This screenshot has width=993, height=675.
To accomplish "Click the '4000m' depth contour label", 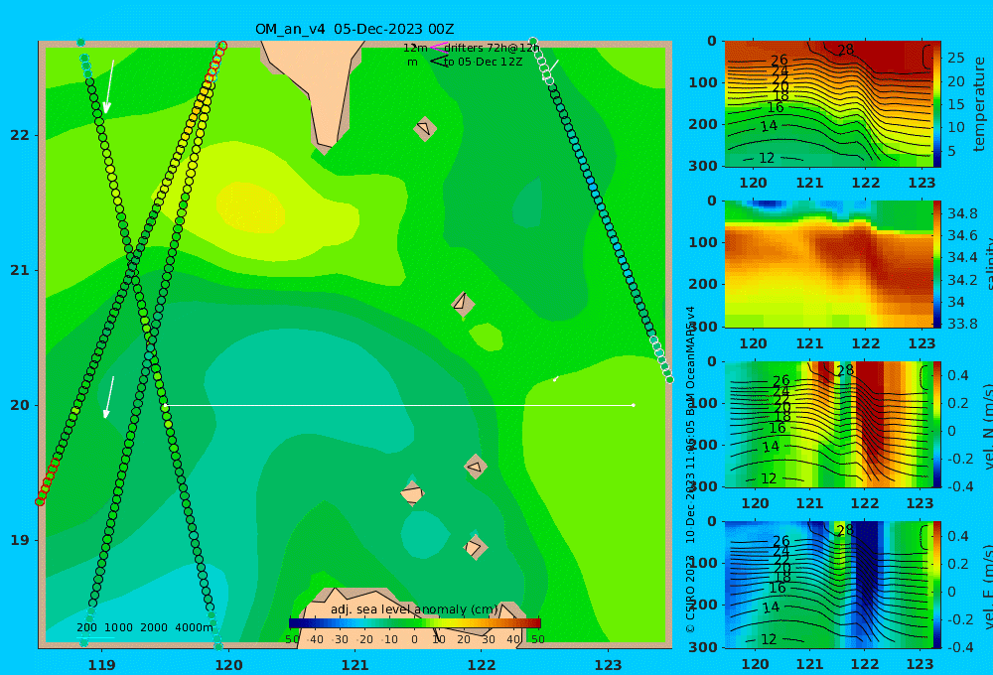I will 194,627.
